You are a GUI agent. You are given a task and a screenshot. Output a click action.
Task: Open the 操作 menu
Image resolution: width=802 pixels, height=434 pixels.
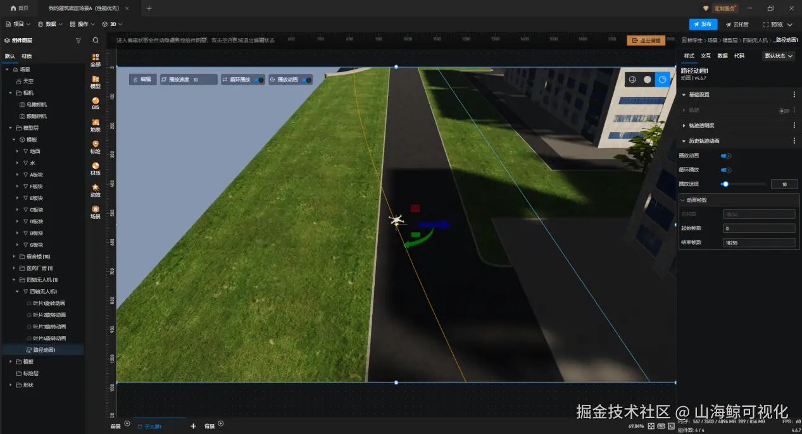[x=82, y=24]
